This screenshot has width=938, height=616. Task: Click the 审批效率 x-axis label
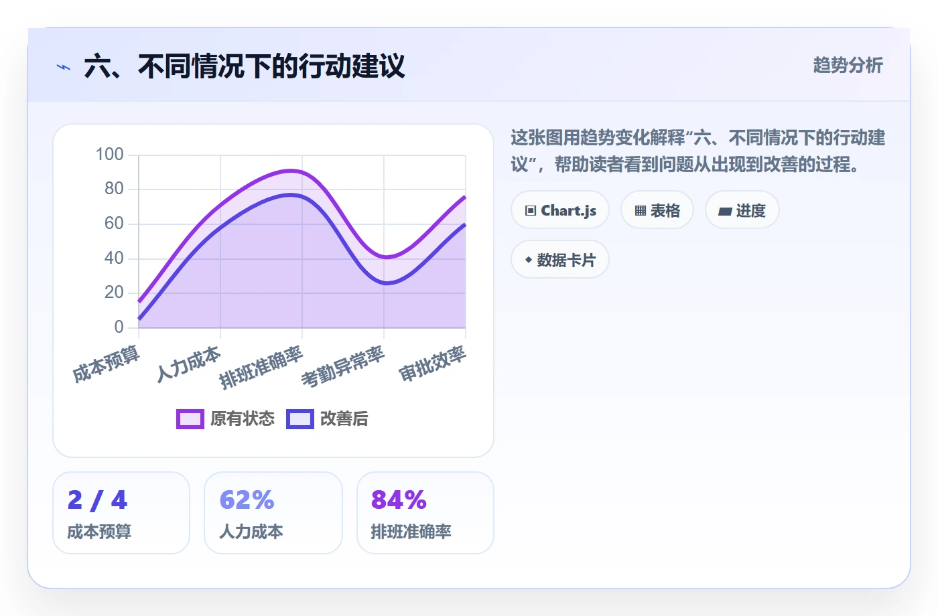[x=432, y=364]
